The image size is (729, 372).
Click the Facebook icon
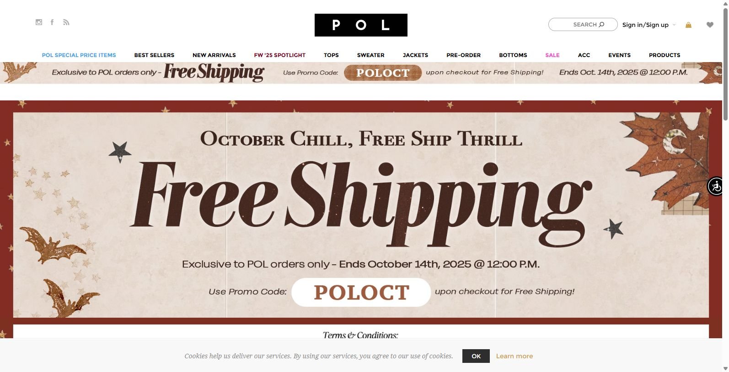click(52, 22)
